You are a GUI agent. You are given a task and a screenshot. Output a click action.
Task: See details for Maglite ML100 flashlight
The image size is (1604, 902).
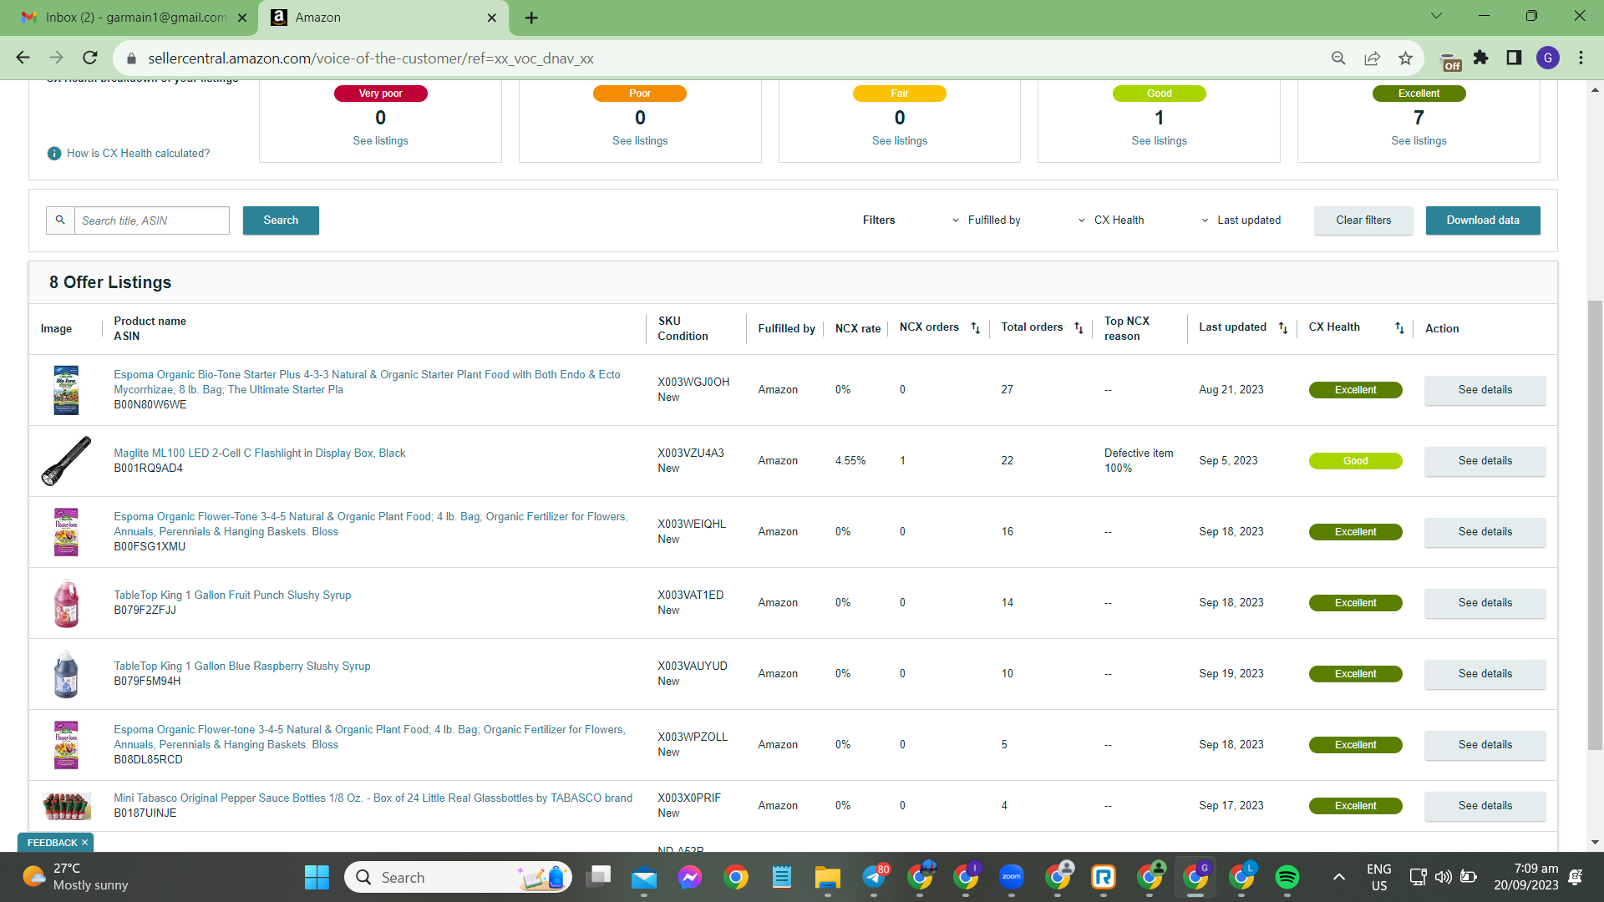pos(1485,461)
